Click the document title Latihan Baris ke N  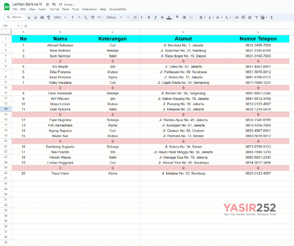click(x=27, y=4)
